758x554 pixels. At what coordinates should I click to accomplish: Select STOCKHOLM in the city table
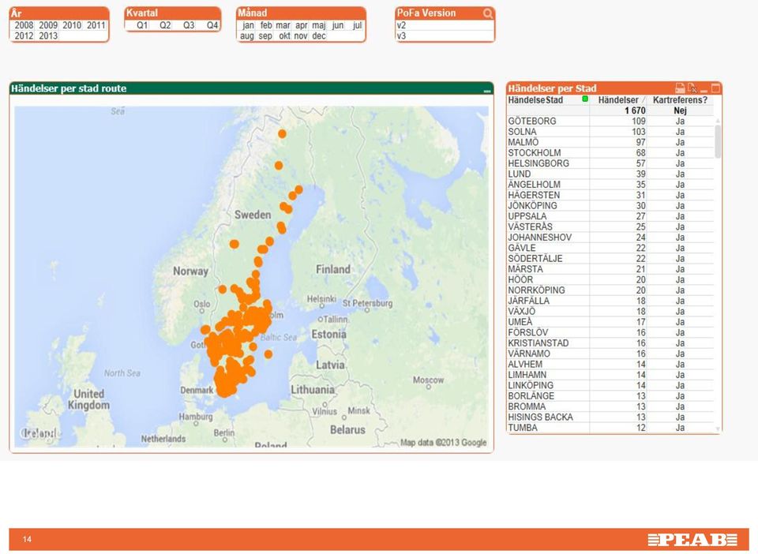pyautogui.click(x=535, y=152)
